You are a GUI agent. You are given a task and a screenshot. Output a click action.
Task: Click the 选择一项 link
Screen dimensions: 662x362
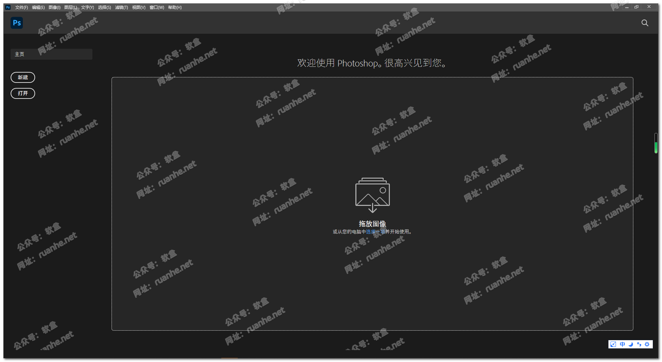(x=376, y=232)
